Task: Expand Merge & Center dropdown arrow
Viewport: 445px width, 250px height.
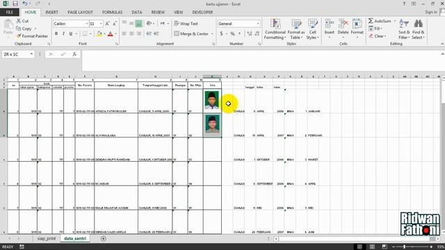Action: click(x=212, y=34)
